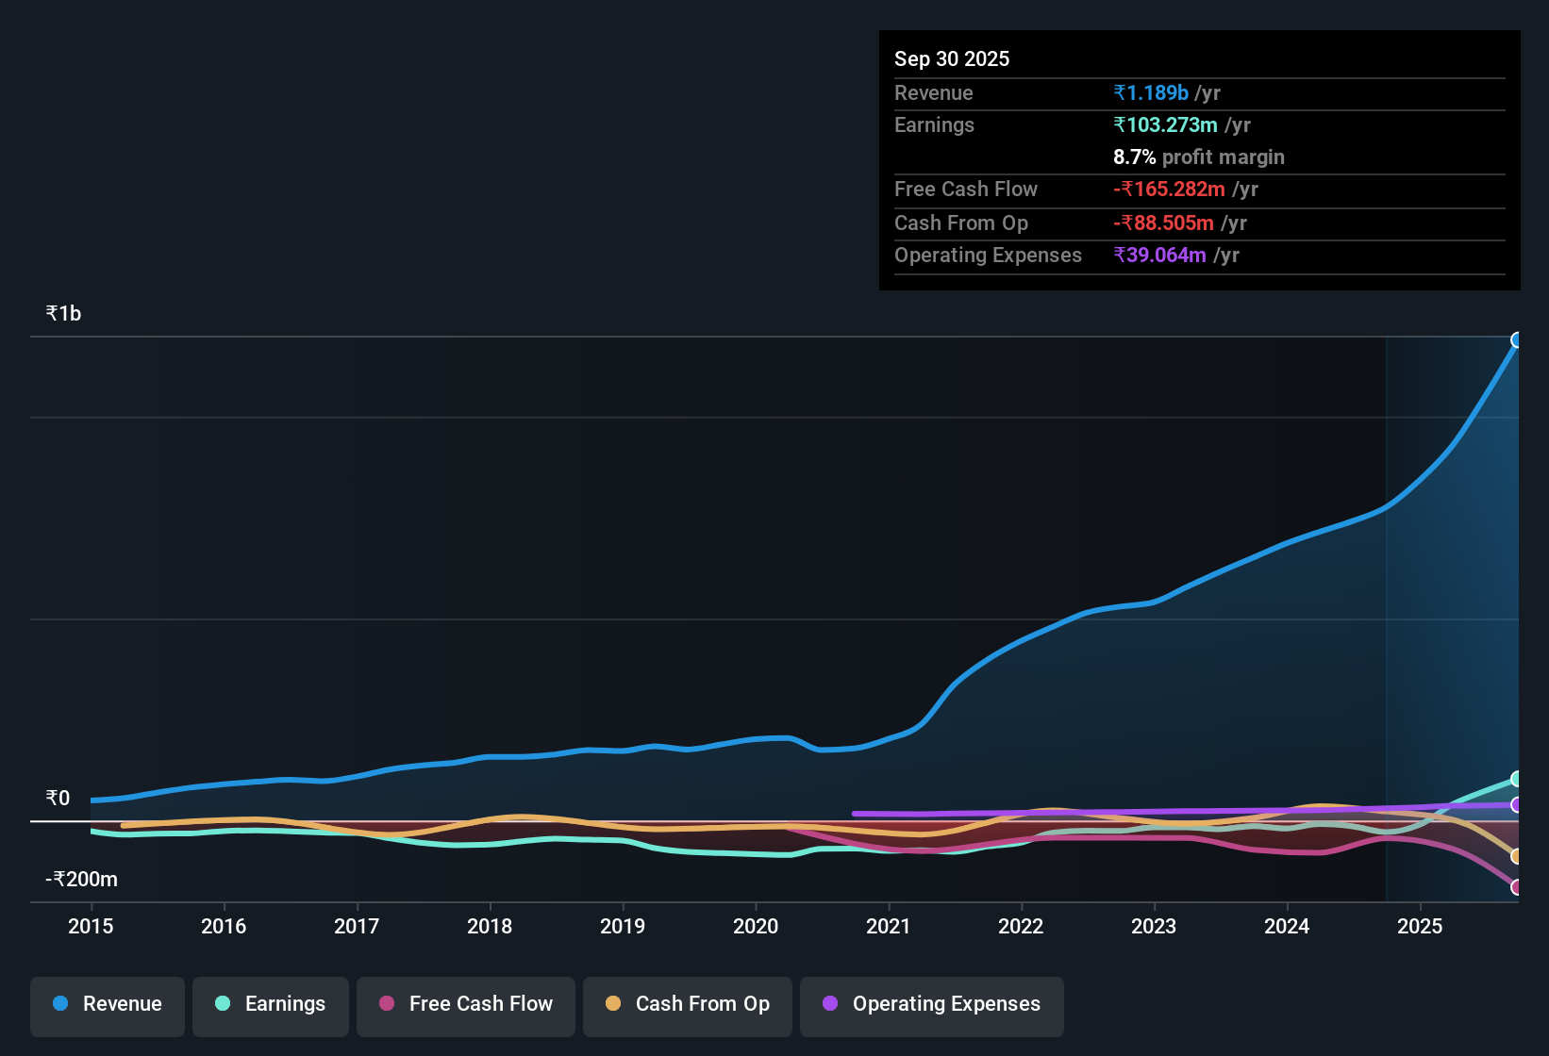
Task: Toggle the Operating Expenses series off
Action: [x=931, y=1004]
